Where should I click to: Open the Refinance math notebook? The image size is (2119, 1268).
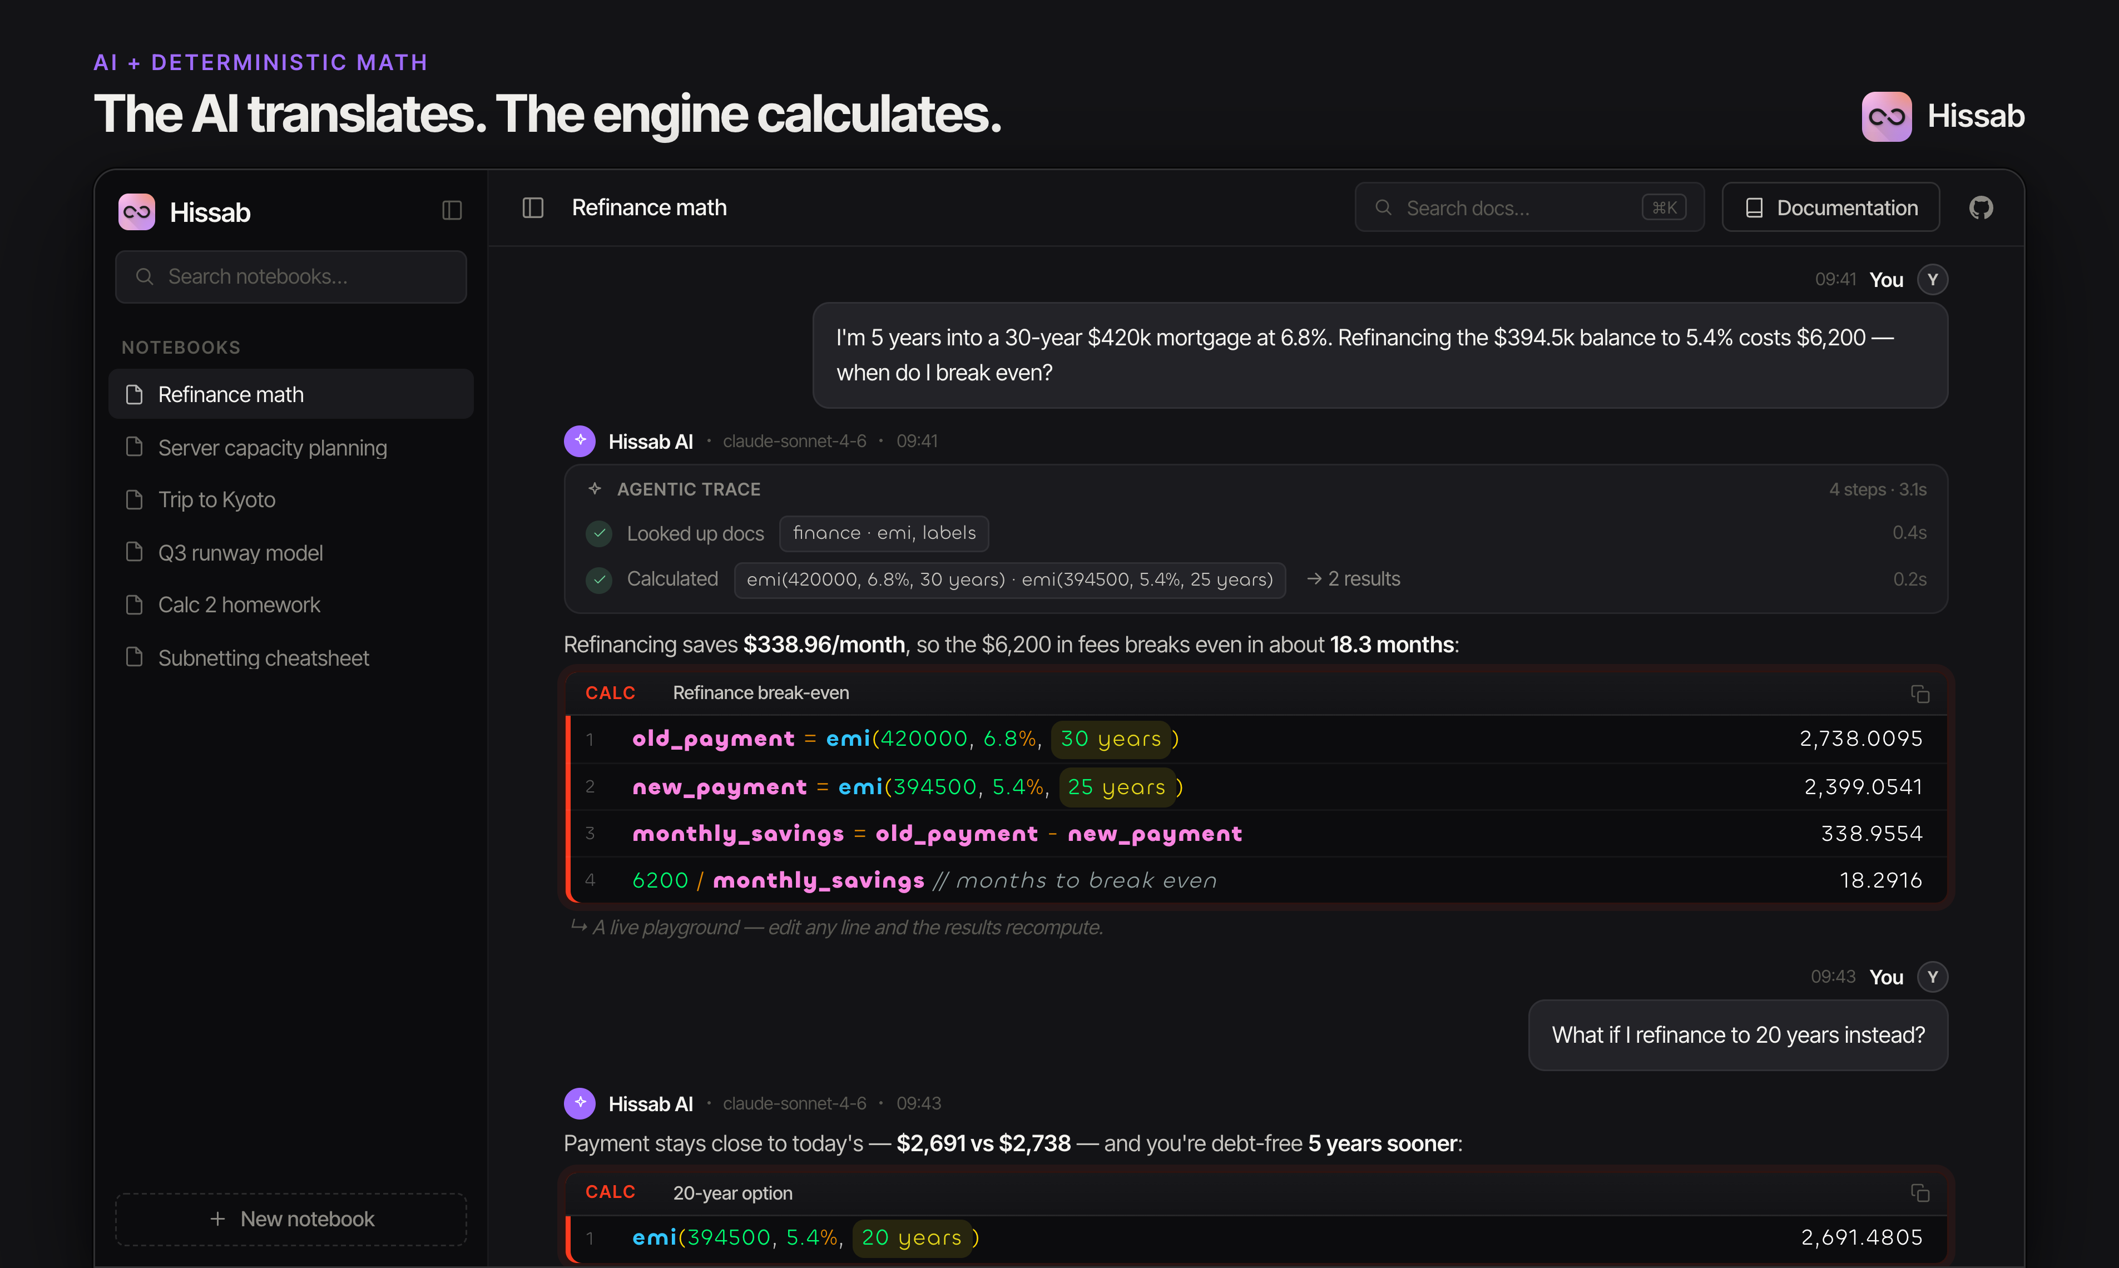click(290, 395)
